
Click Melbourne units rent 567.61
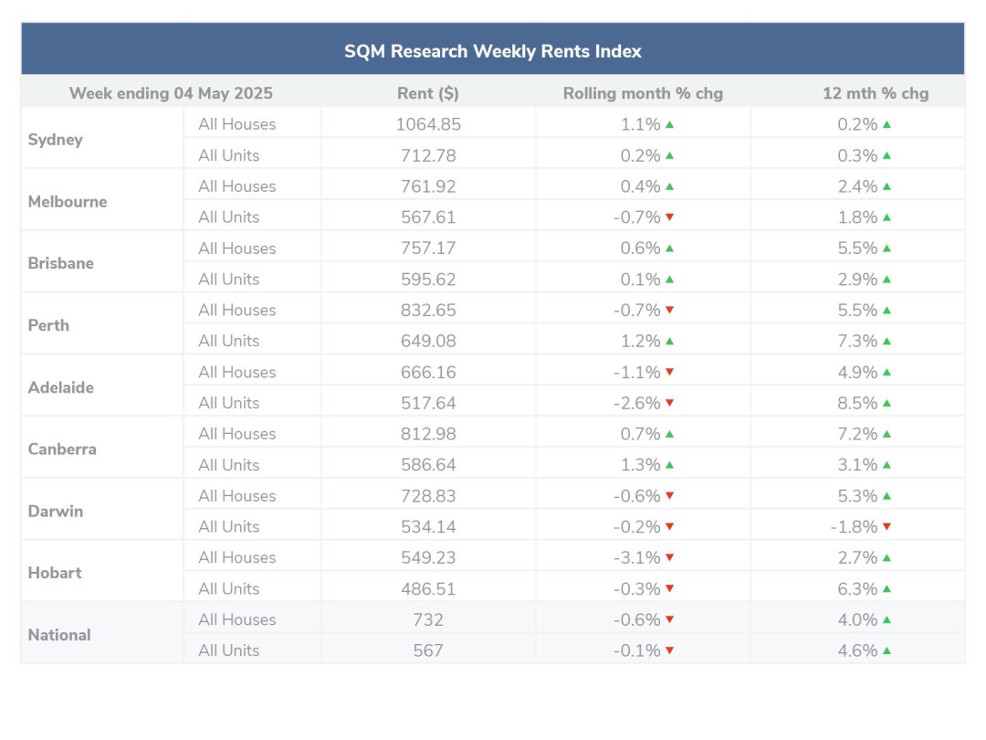coord(428,217)
